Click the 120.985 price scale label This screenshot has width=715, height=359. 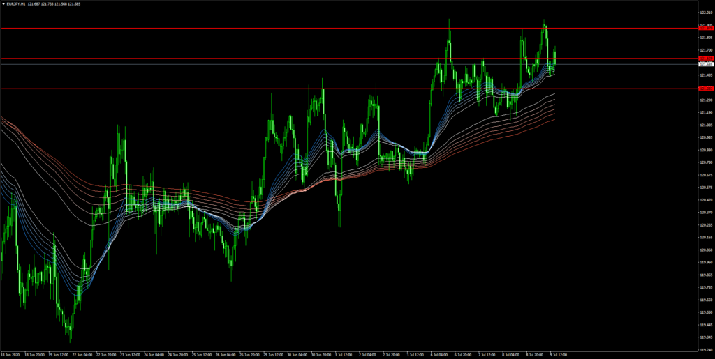point(705,137)
